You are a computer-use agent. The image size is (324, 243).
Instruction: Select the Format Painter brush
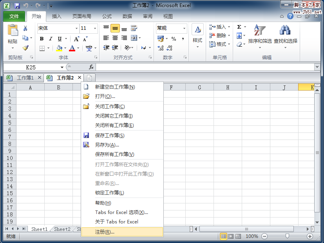pyautogui.click(x=25, y=48)
